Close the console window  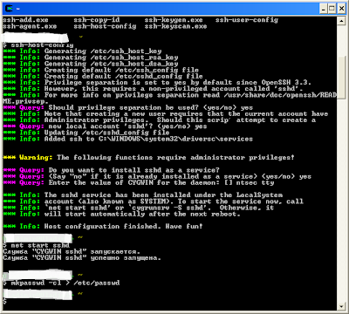341,9
